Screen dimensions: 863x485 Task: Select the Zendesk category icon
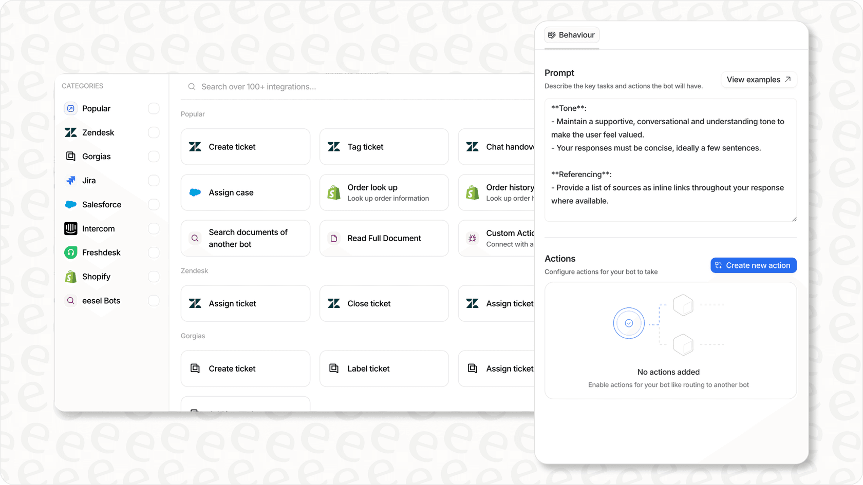click(70, 132)
